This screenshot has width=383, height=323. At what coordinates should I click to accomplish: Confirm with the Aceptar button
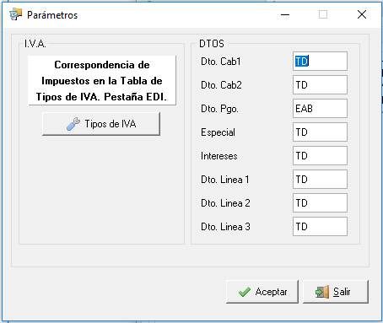pos(262,292)
